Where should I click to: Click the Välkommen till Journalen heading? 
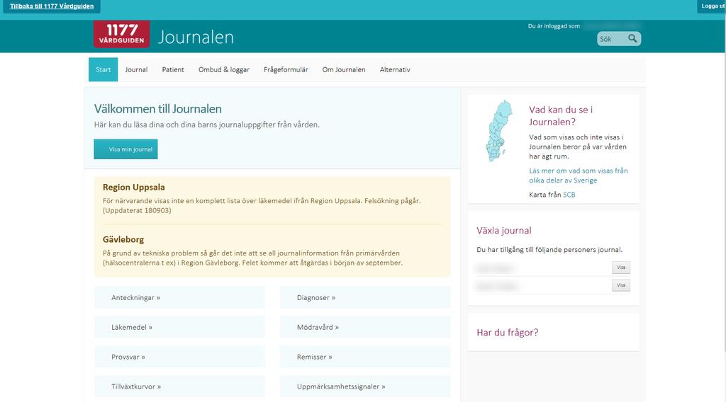click(158, 108)
